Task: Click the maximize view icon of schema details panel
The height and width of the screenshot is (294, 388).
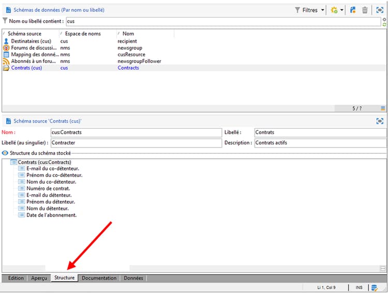Action: [x=380, y=121]
